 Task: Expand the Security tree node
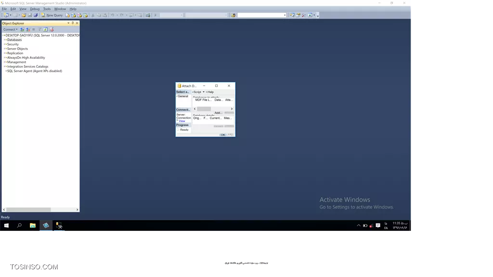pyautogui.click(x=5, y=44)
